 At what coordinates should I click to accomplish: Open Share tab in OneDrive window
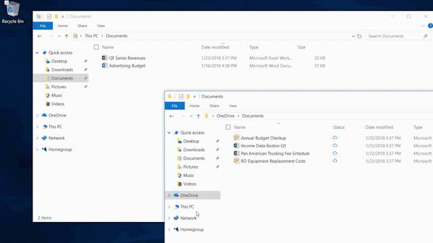point(214,105)
